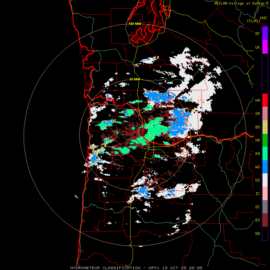Click the WS legend label

click(257, 167)
